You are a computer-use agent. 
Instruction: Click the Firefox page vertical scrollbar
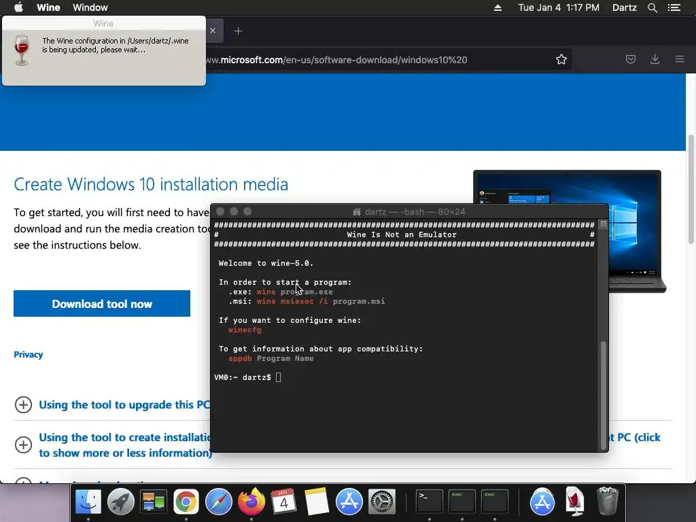pos(691,190)
